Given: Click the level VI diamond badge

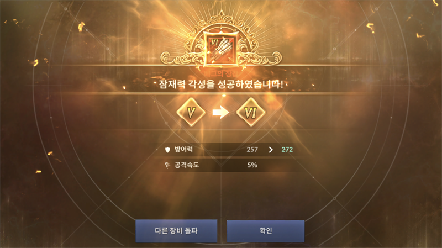Looking at the screenshot, I should tap(251, 113).
